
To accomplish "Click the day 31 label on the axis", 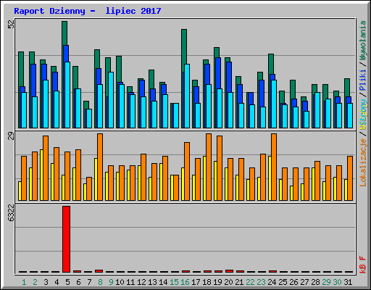I will coord(348,282).
